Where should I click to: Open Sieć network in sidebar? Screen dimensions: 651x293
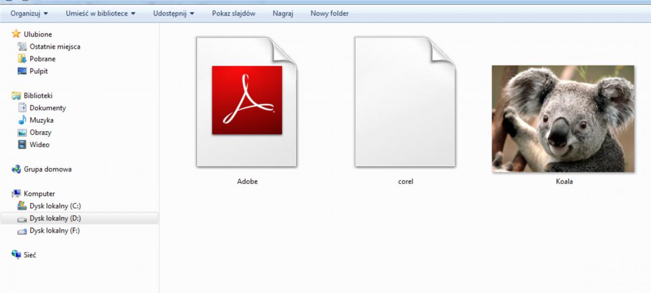coord(29,255)
